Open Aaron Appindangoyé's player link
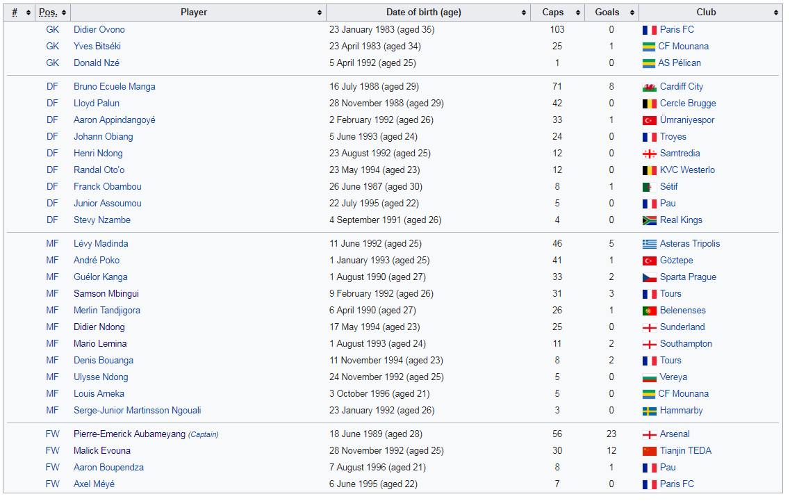The image size is (790, 501). tap(115, 120)
